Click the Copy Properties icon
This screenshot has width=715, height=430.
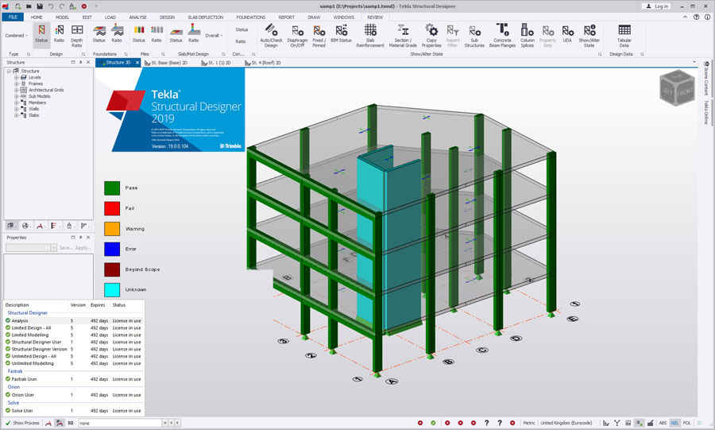click(x=431, y=34)
